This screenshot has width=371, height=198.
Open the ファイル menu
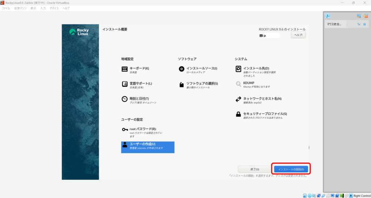pos(6,8)
